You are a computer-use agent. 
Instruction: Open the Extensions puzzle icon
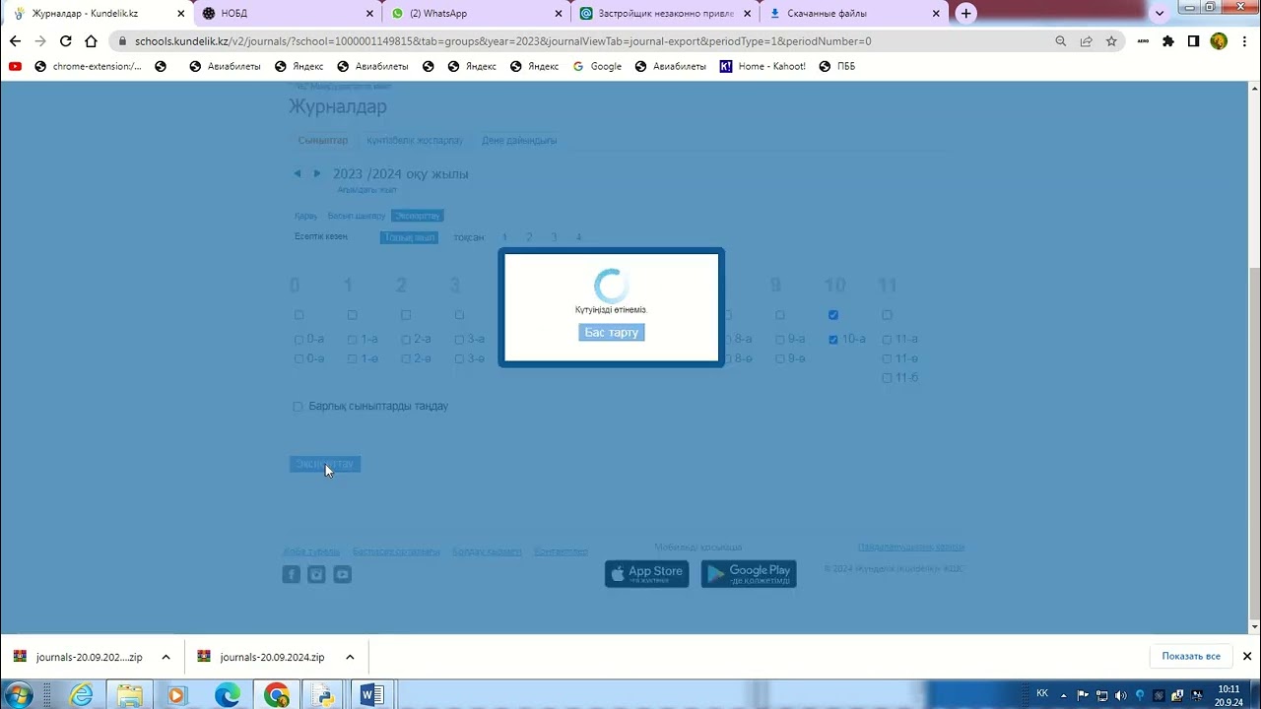(1168, 41)
